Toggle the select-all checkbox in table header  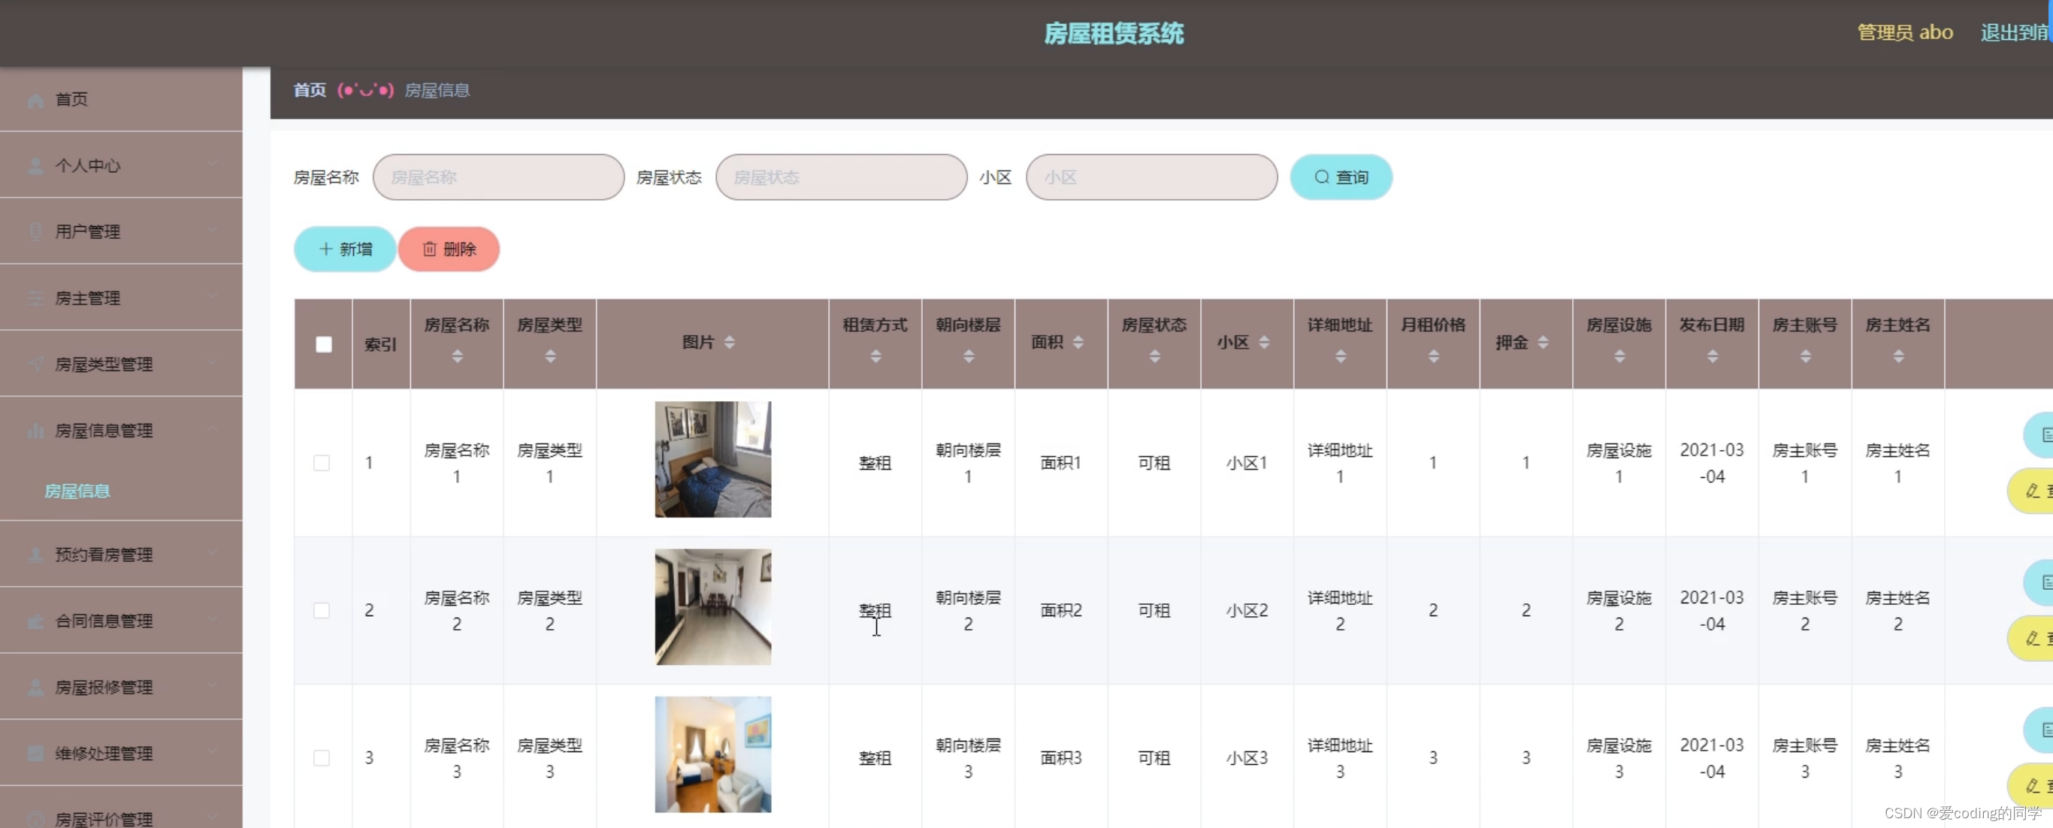point(324,344)
